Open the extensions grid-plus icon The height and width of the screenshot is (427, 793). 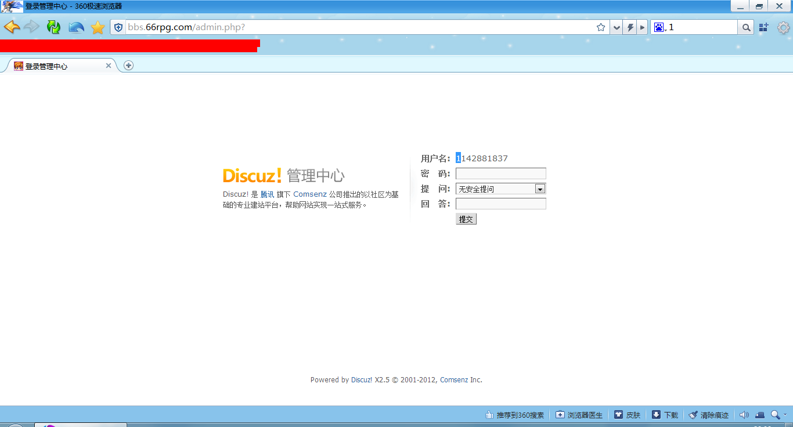pyautogui.click(x=763, y=27)
